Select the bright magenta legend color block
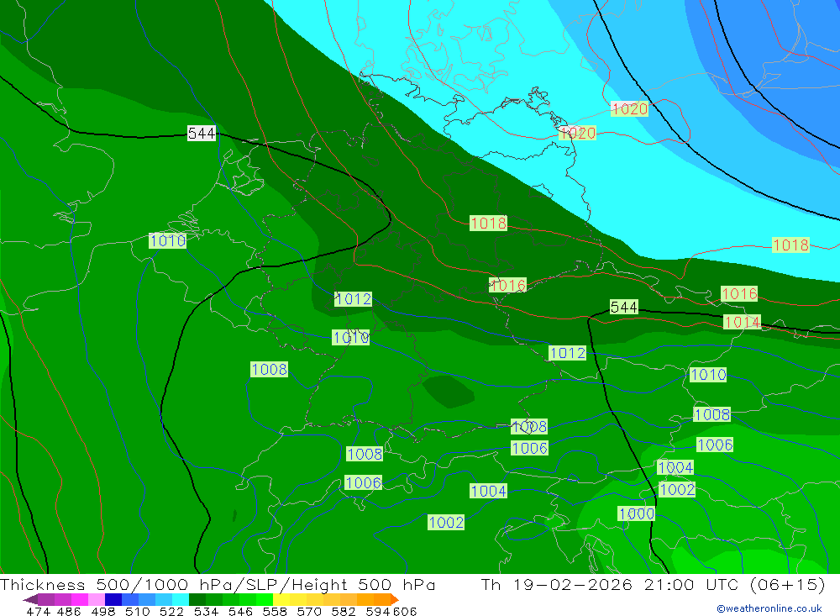This screenshot has height=616, width=840. coord(80,599)
